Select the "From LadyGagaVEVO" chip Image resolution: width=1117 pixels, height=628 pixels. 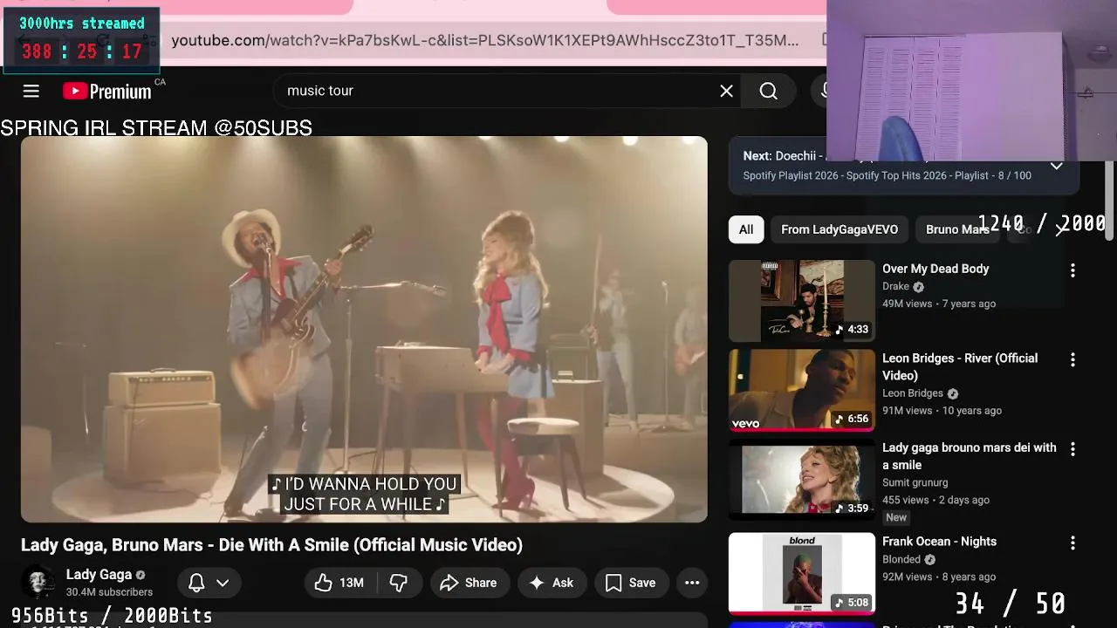coord(839,229)
